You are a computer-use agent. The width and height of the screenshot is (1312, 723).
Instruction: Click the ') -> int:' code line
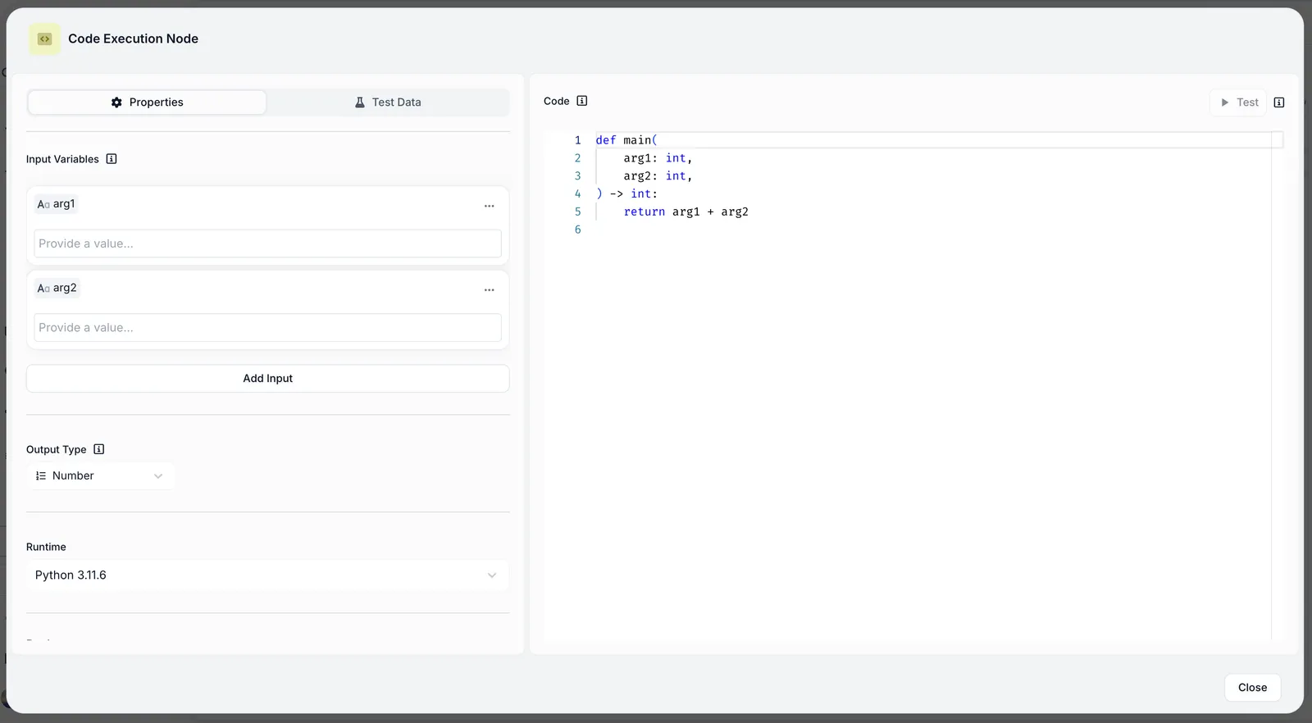coord(626,194)
